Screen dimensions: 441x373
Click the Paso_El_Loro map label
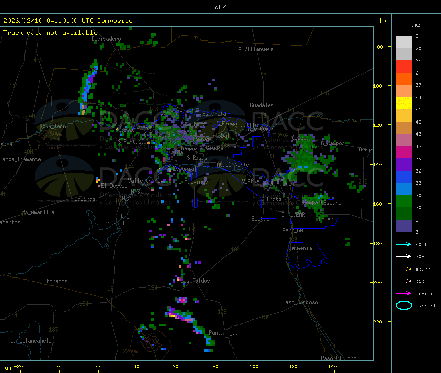[339, 358]
